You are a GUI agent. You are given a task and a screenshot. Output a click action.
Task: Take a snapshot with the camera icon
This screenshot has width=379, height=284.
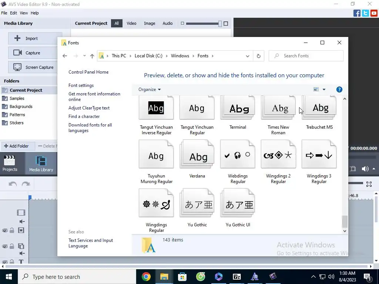353,169
